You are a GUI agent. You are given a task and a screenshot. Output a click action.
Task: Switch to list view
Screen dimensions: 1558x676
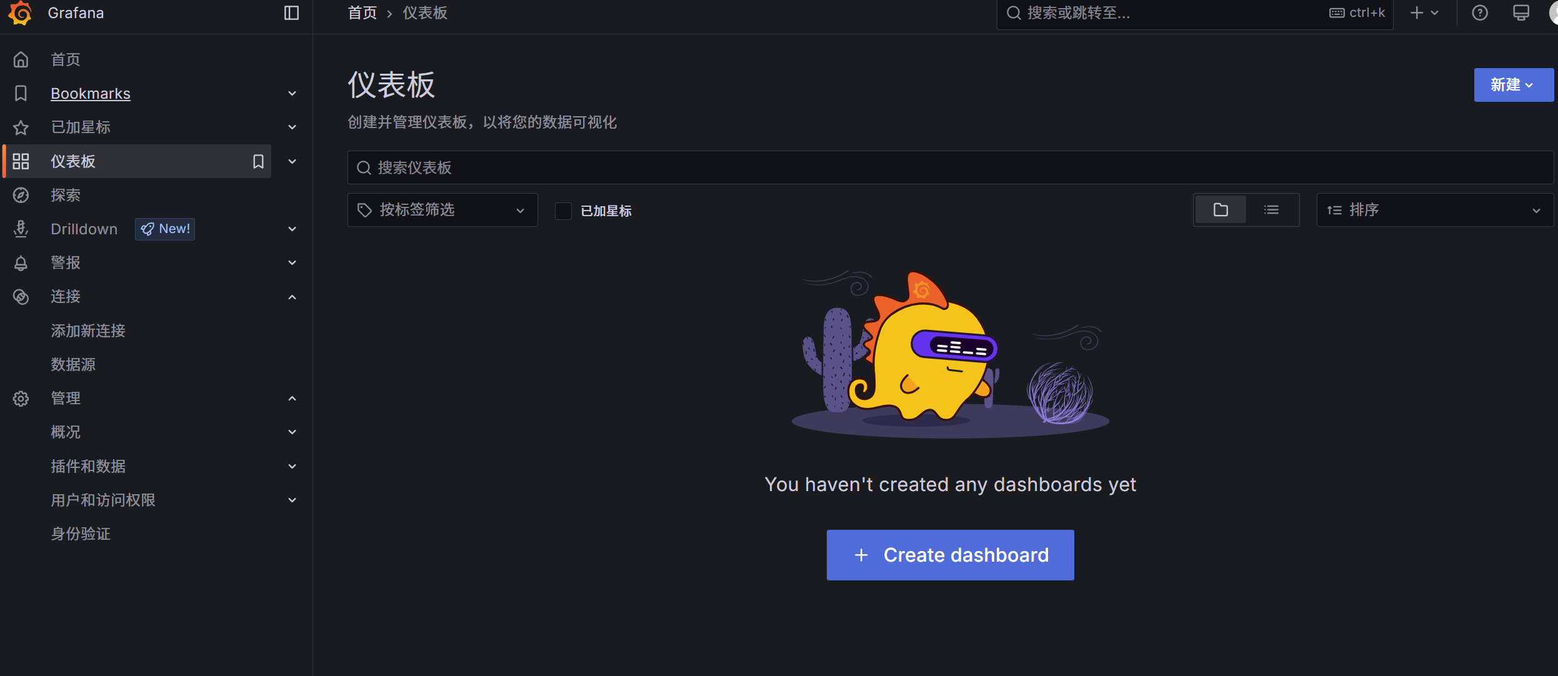point(1271,210)
